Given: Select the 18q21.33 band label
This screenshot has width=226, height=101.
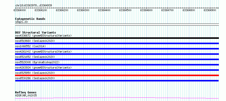Looking at the screenshot, I should [x=21, y=22].
